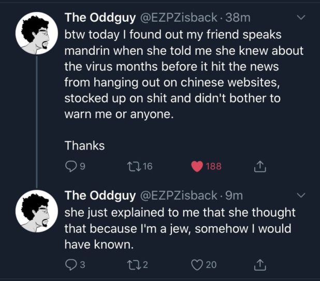
Task: Open the 38m timestamp of first tweet
Action: pyautogui.click(x=238, y=18)
